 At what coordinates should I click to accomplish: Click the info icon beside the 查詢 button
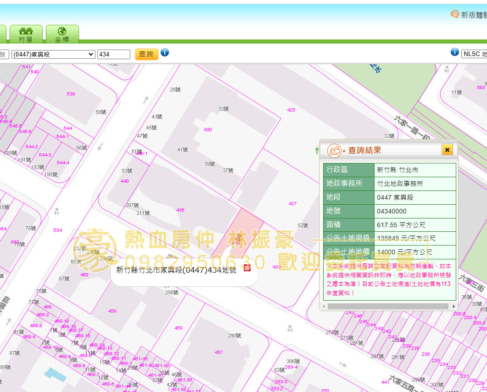164,54
